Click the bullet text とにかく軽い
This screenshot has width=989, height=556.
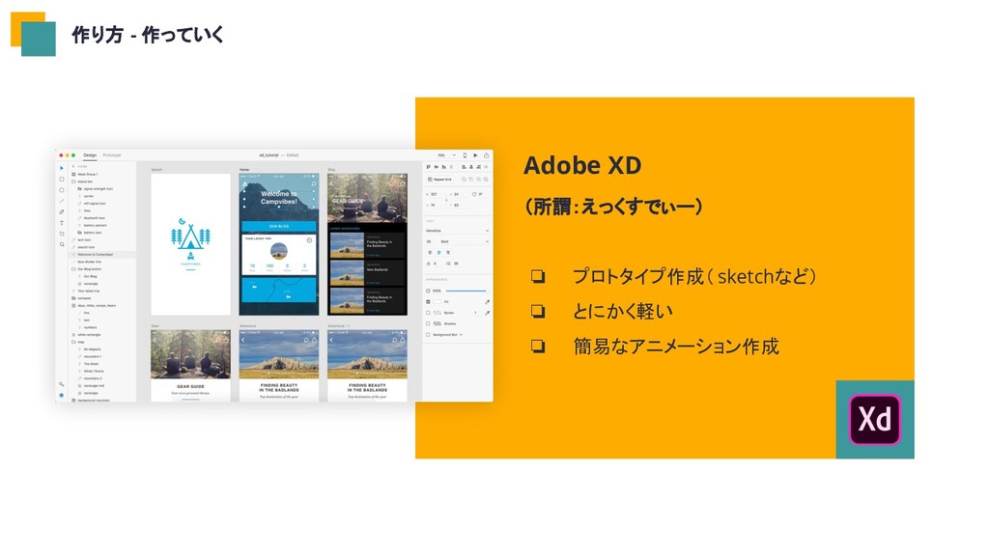(x=623, y=311)
